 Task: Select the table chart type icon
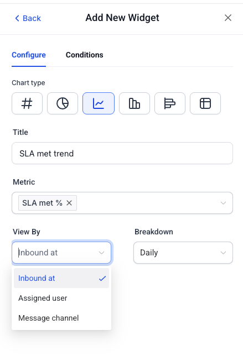[x=205, y=103]
